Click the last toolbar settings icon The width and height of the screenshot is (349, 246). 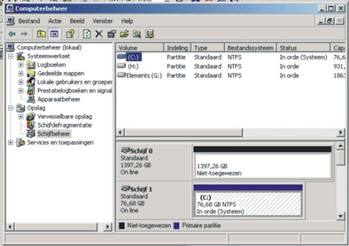pos(150,34)
